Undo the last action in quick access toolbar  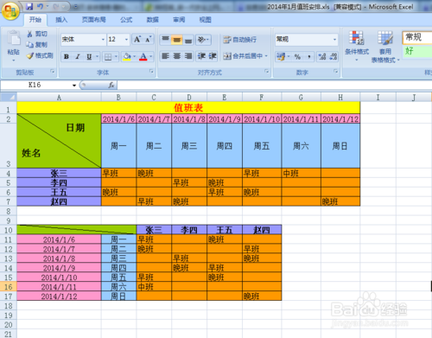(41, 6)
